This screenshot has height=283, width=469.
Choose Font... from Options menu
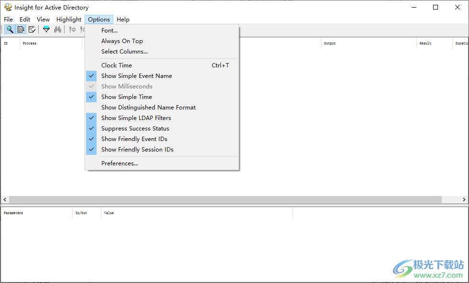pos(162,31)
